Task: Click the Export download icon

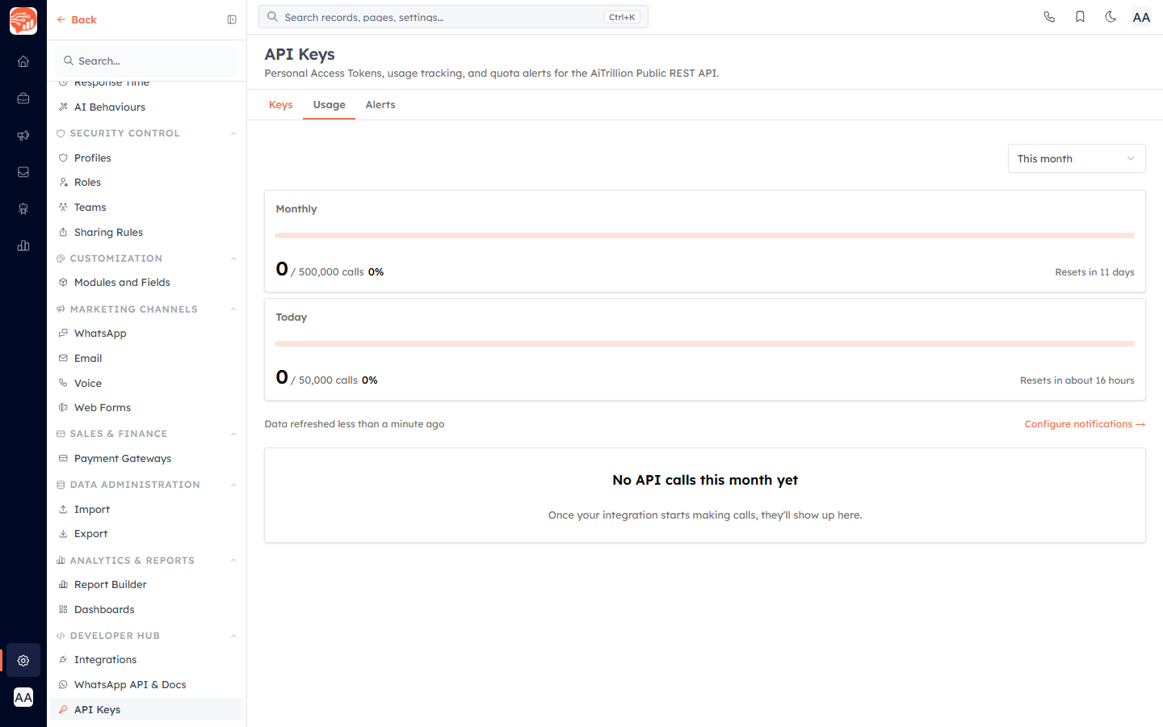Action: click(x=63, y=534)
